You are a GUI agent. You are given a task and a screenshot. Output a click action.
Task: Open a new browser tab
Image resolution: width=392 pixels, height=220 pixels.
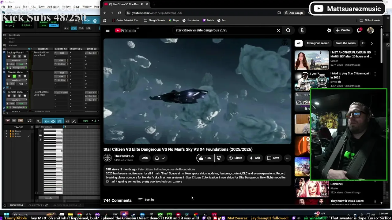click(154, 4)
